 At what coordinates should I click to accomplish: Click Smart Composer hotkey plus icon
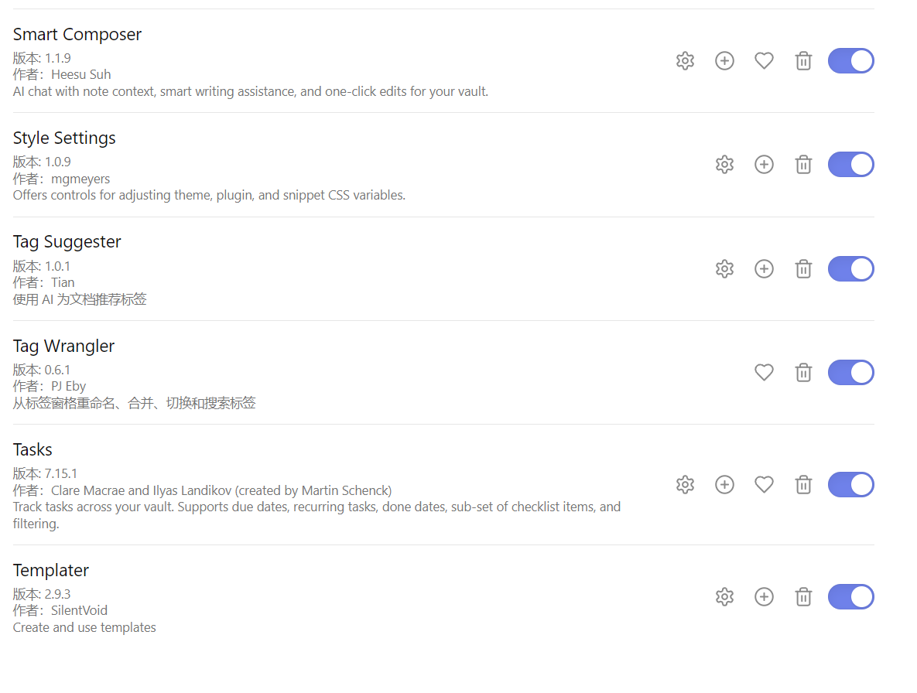724,61
